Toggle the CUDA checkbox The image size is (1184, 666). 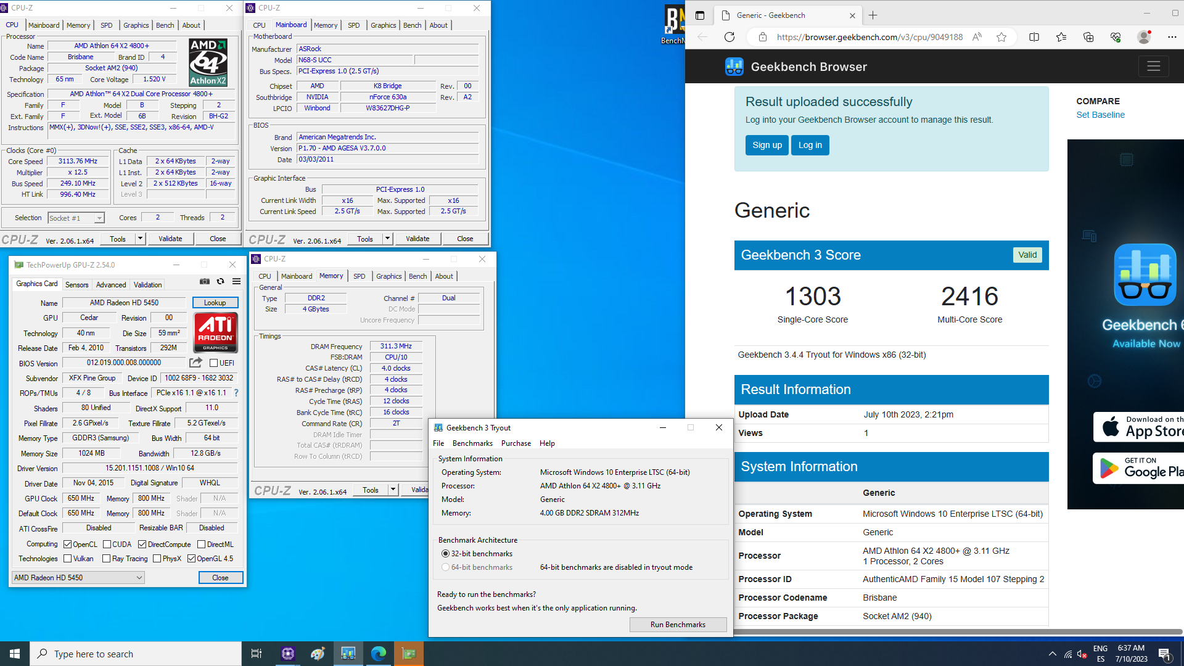[107, 545]
